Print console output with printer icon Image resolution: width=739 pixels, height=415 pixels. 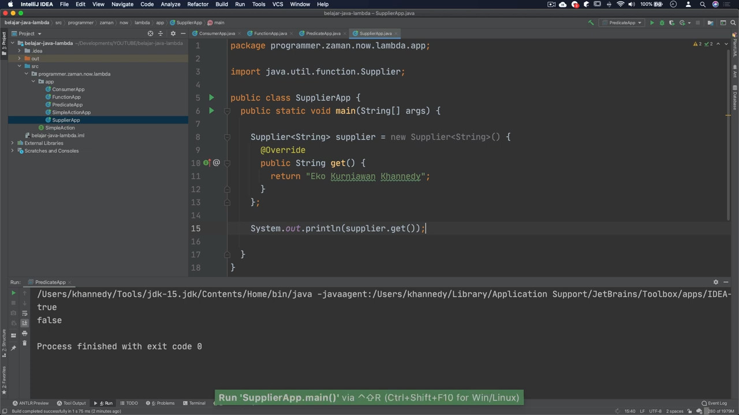tap(24, 333)
